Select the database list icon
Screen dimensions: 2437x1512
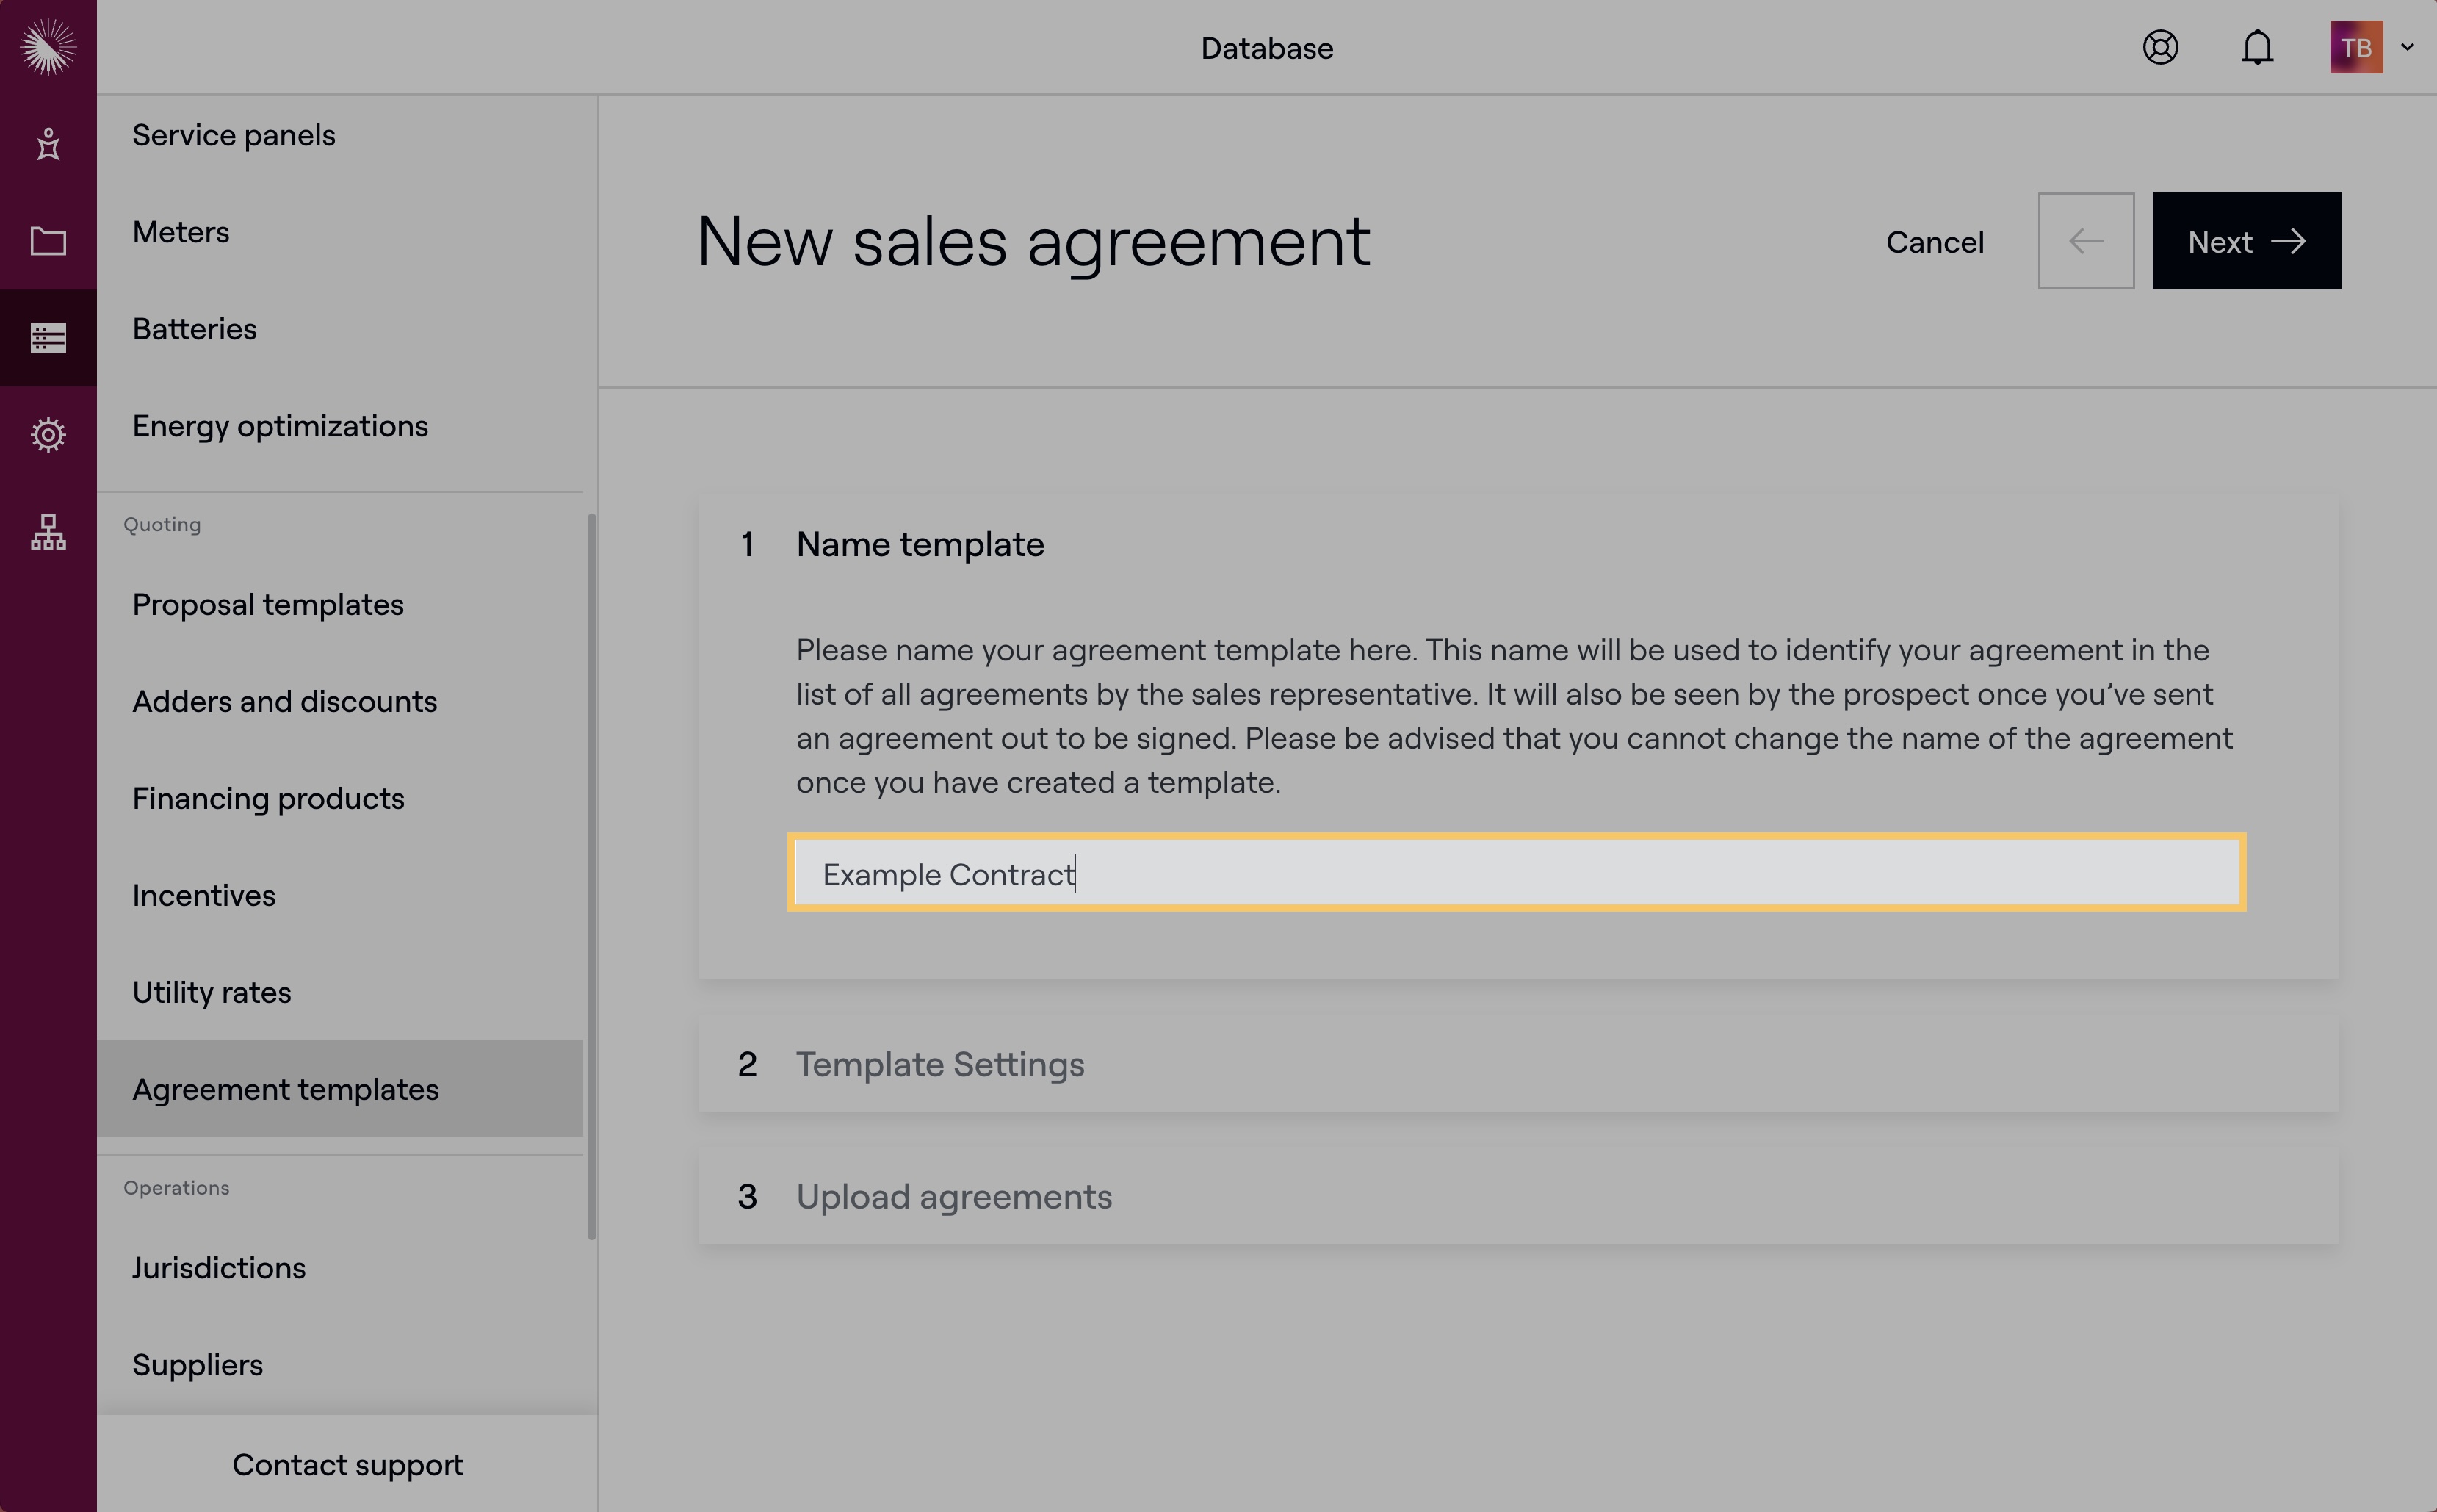[48, 338]
